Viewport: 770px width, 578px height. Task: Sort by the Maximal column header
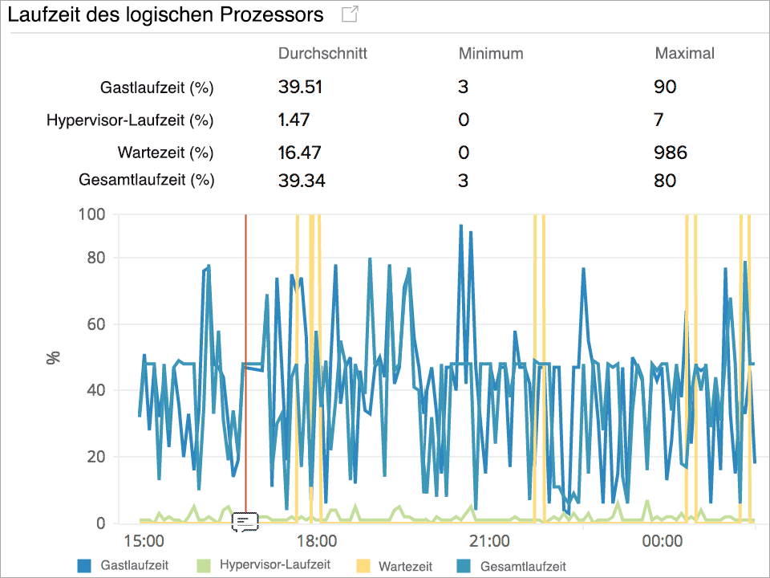(x=685, y=54)
